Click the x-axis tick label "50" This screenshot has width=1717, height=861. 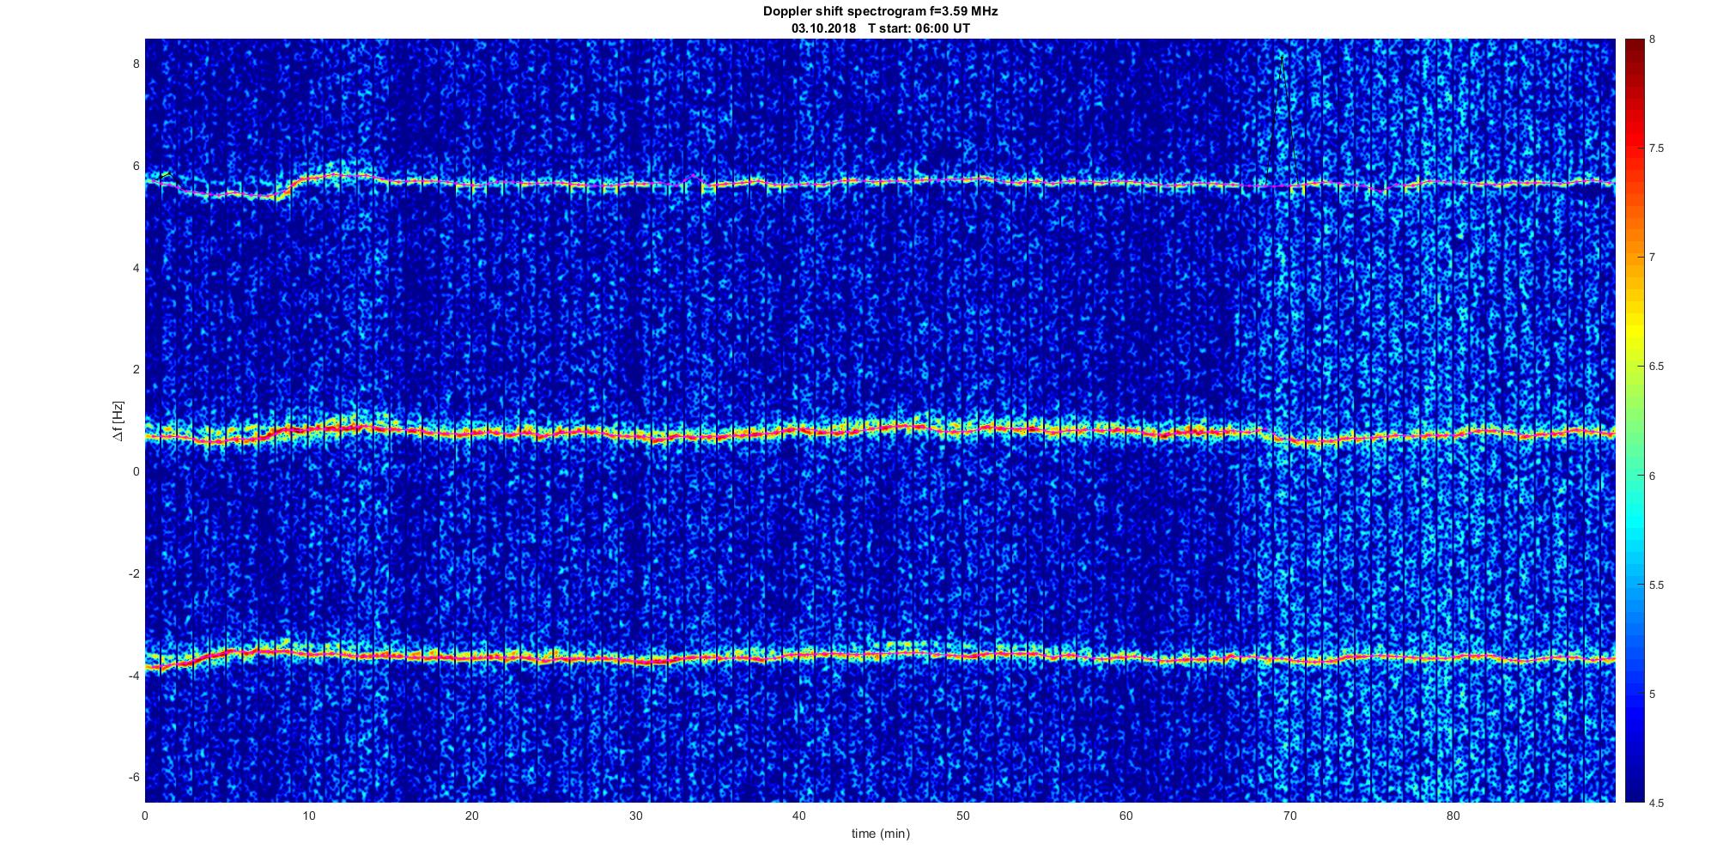(x=962, y=815)
